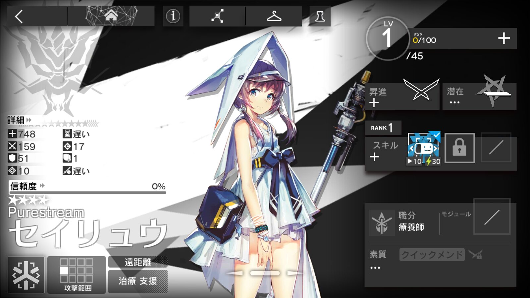Open the outfit hanger wardrobe
Screen dimensions: 530x298
pos(274,16)
